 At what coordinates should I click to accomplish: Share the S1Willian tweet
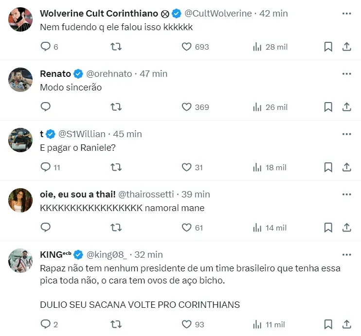[x=347, y=167]
